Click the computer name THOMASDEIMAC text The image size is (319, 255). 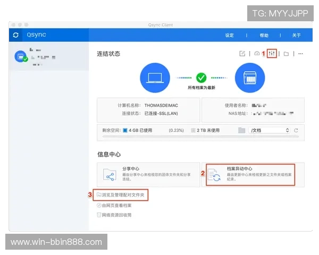(x=161, y=105)
